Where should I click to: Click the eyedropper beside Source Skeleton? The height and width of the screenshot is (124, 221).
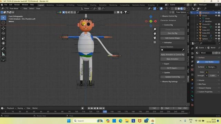tap(183, 50)
